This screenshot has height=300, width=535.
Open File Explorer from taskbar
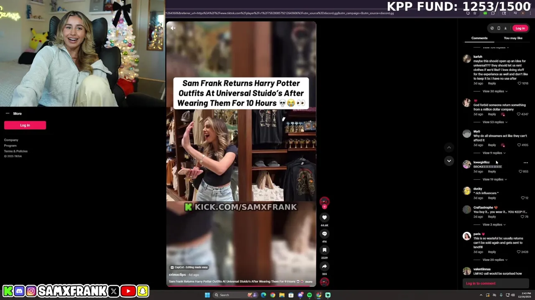pyautogui.click(x=282, y=295)
